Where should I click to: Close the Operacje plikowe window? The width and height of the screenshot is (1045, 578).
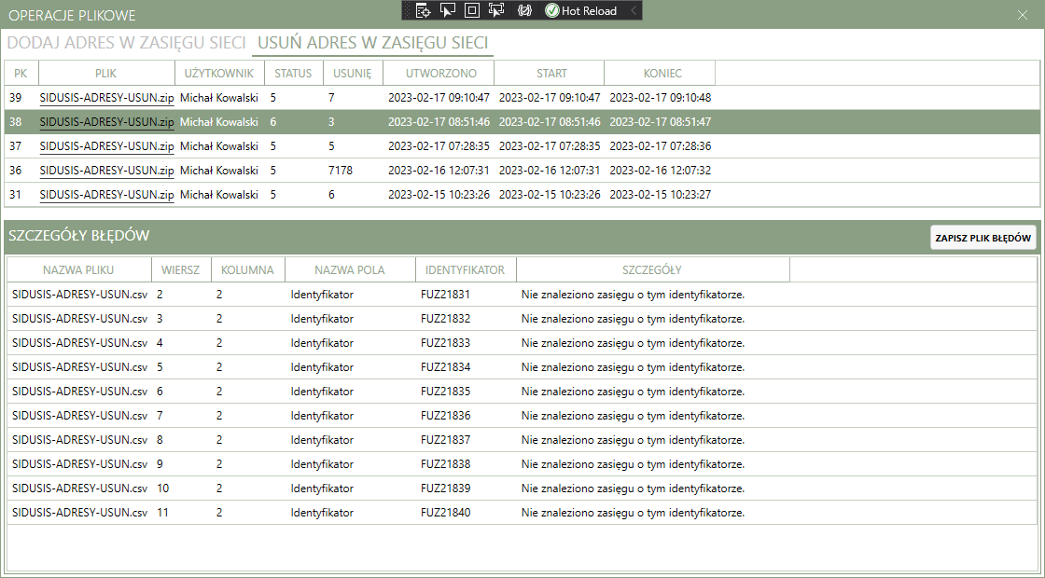[1022, 15]
